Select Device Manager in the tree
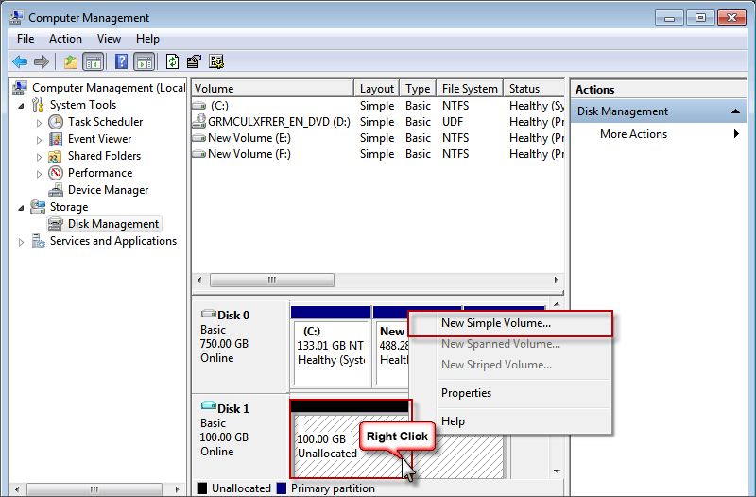The image size is (756, 497). pyautogui.click(x=108, y=190)
